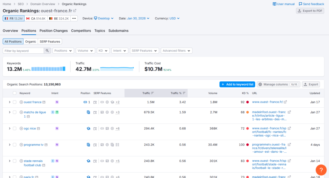Open the Send feedback link

point(311,4)
